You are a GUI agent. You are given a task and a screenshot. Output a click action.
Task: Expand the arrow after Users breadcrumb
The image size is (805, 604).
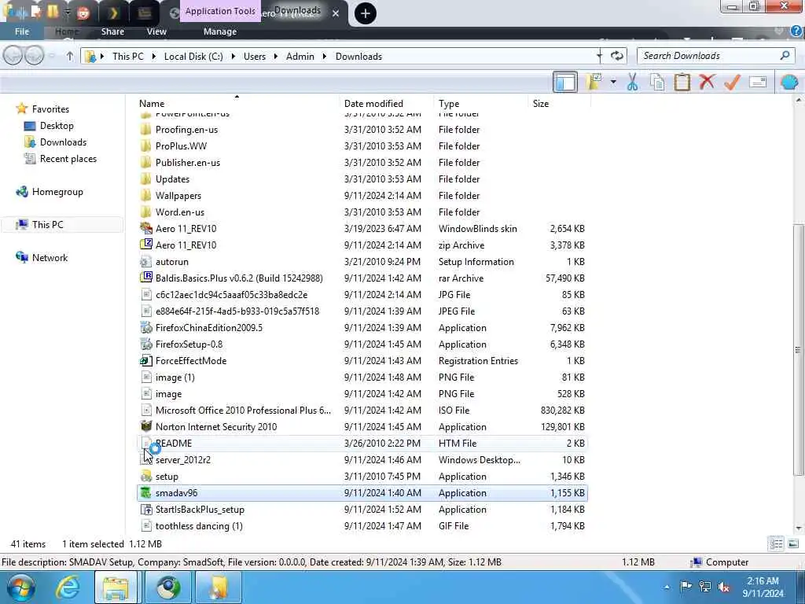click(x=276, y=57)
